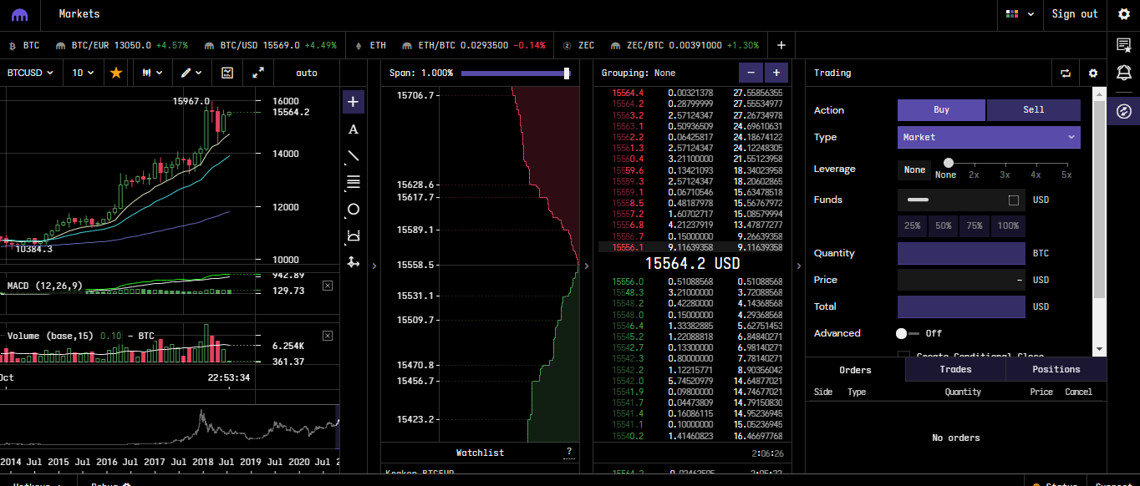The image size is (1140, 486).
Task: Select the ZEC/BTC ticker tab
Action: pos(683,45)
